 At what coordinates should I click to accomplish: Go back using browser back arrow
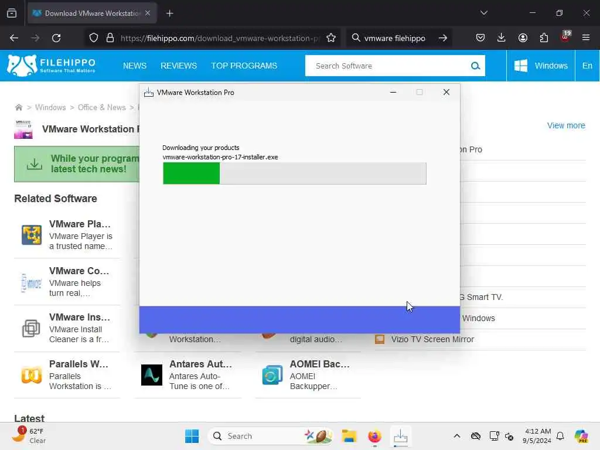click(x=14, y=38)
